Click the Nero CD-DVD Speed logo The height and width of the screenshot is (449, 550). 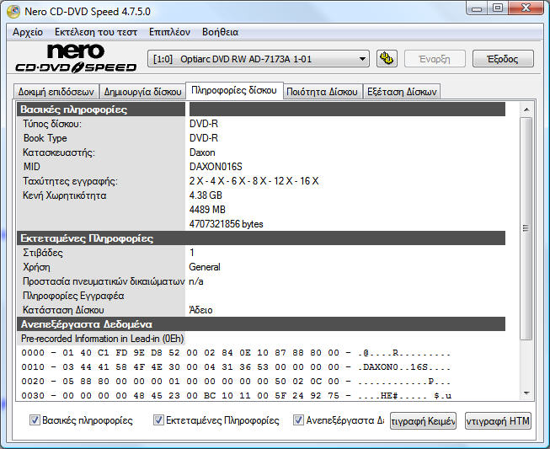[x=76, y=58]
